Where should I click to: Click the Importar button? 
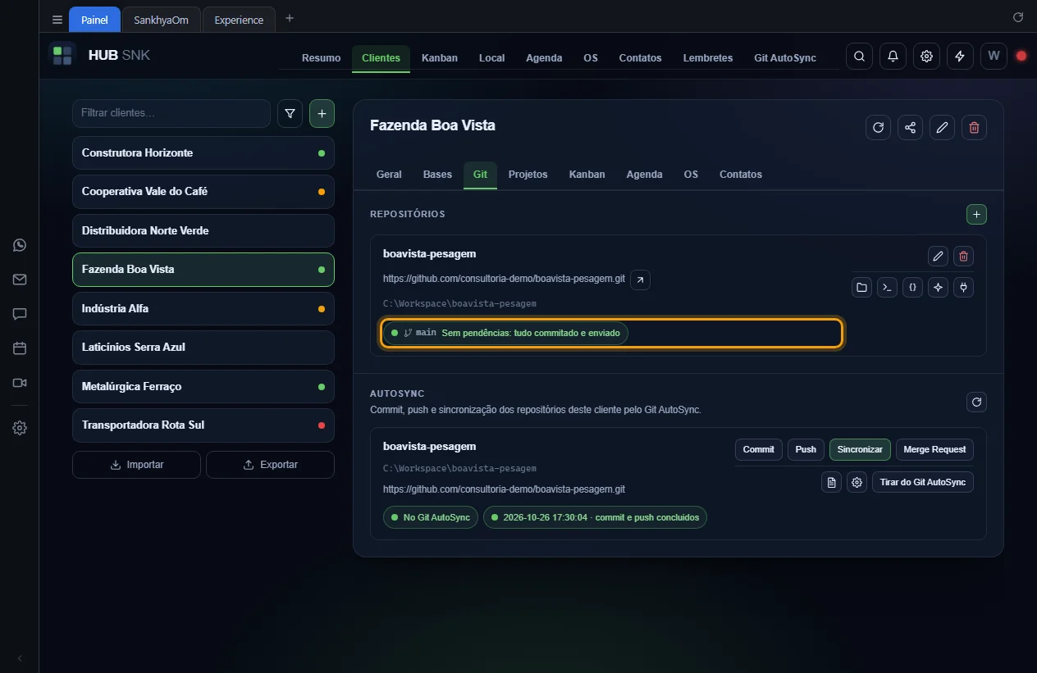[x=136, y=465]
